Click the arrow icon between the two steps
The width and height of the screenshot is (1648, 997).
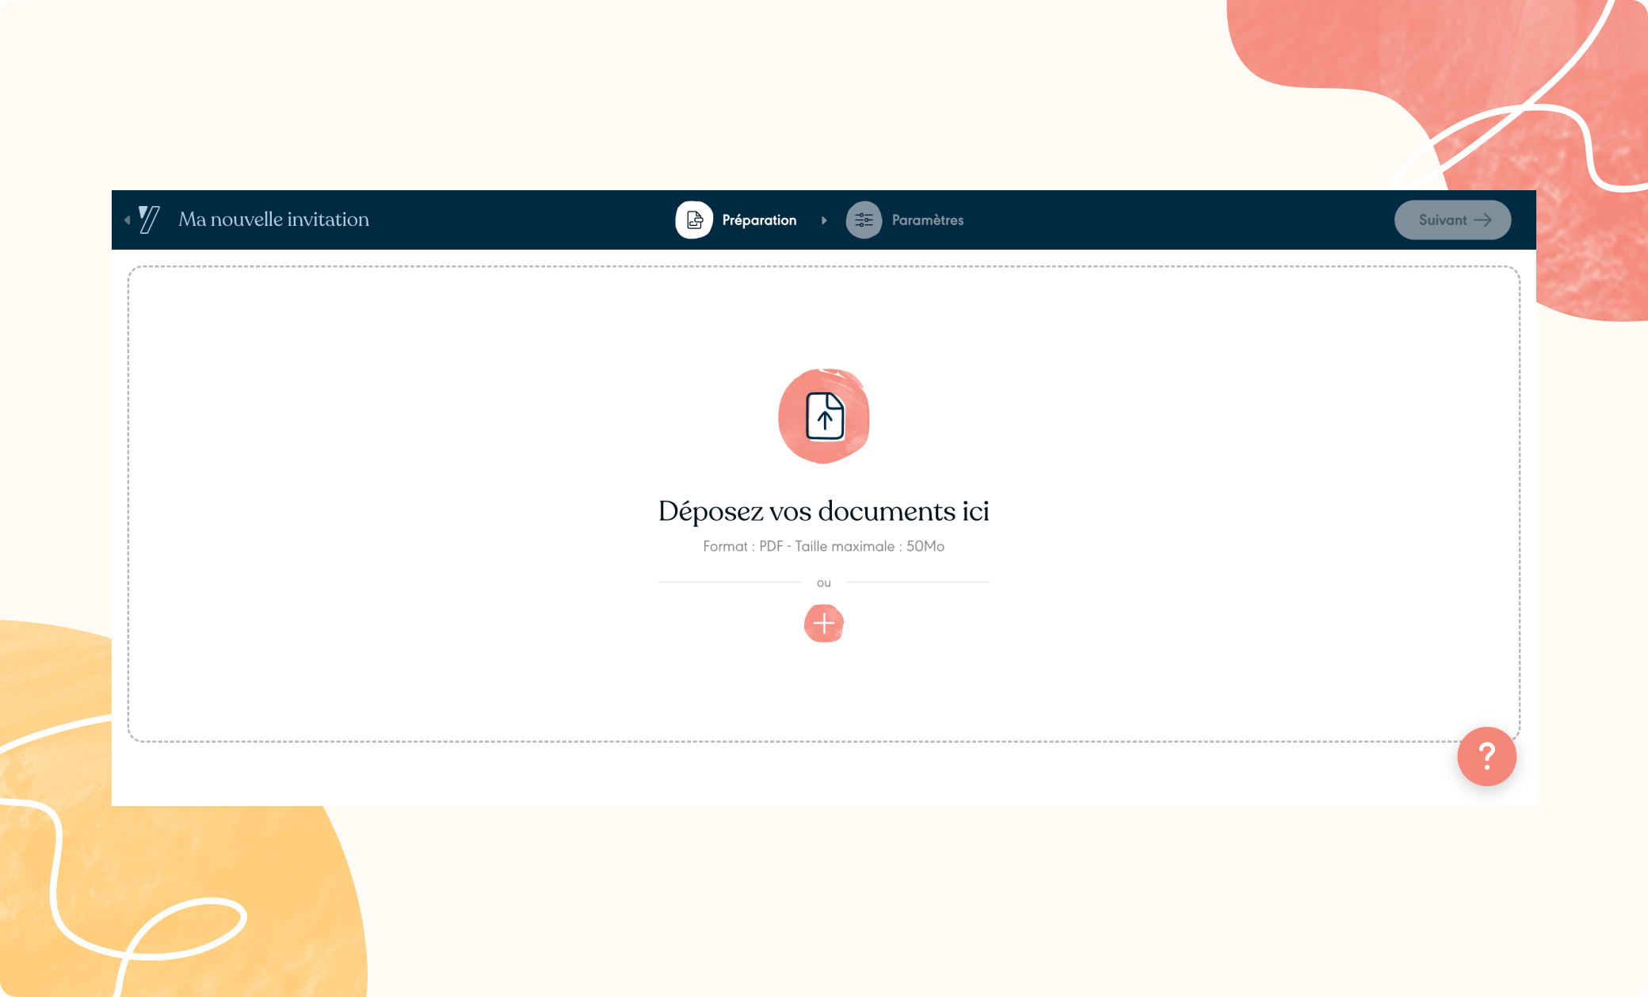[x=824, y=220]
